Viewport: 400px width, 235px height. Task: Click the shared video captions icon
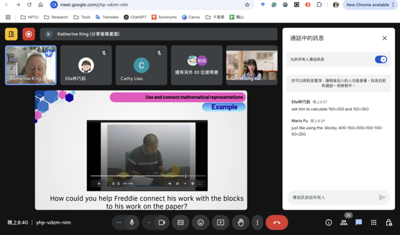click(177, 184)
